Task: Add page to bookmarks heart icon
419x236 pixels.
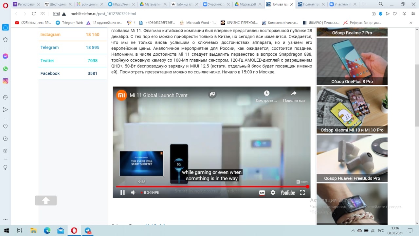Action: [395, 14]
